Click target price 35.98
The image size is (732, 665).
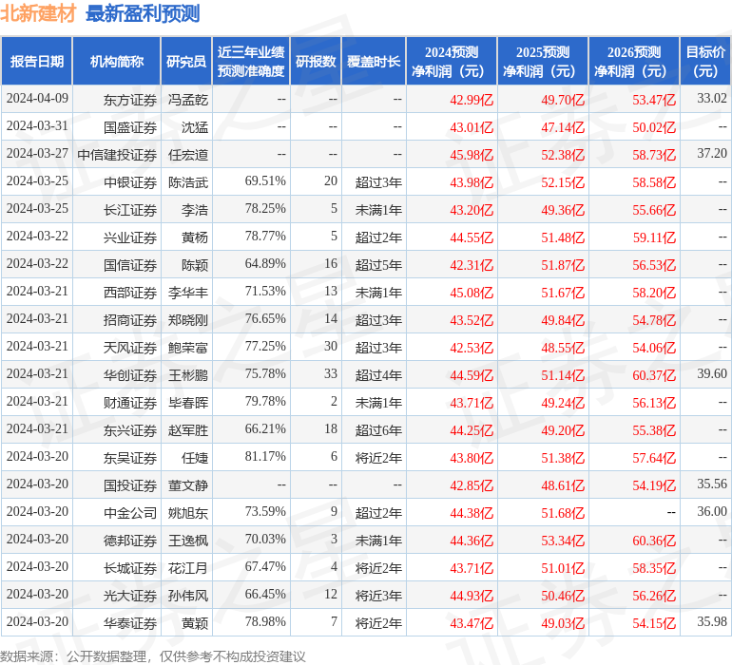point(712,621)
